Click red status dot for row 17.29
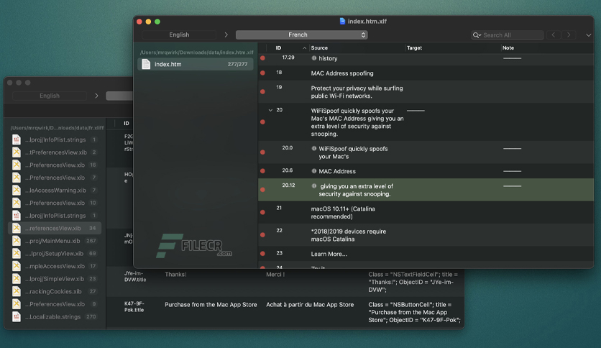The width and height of the screenshot is (601, 348). [262, 58]
